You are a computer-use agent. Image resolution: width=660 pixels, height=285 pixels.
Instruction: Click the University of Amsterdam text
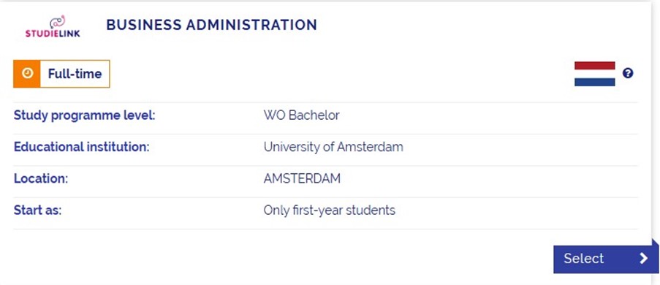pos(333,147)
